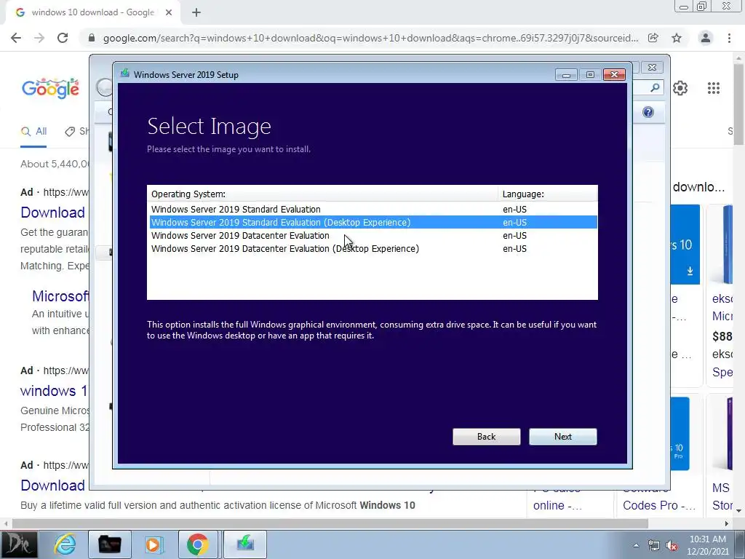The image size is (745, 559).
Task: Click the Windows Server Setup title icon
Action: pos(125,74)
